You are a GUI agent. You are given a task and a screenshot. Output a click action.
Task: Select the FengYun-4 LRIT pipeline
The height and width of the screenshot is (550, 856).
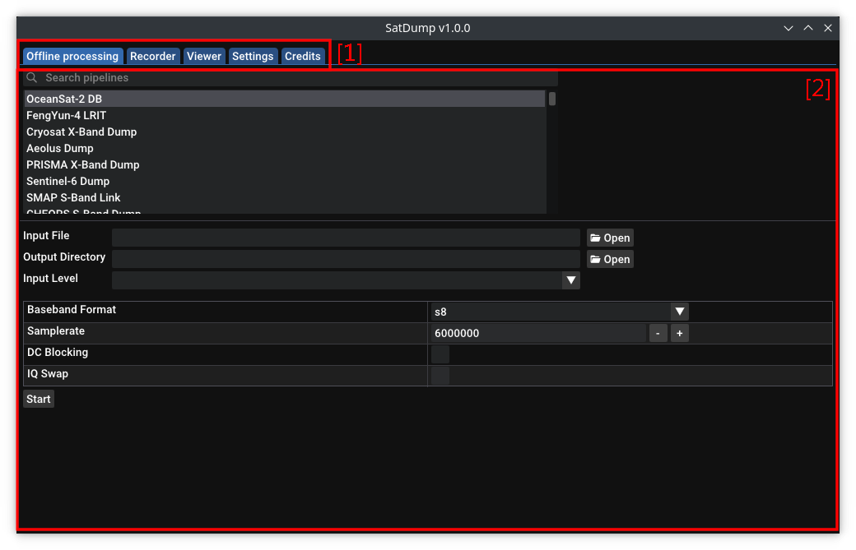[285, 116]
